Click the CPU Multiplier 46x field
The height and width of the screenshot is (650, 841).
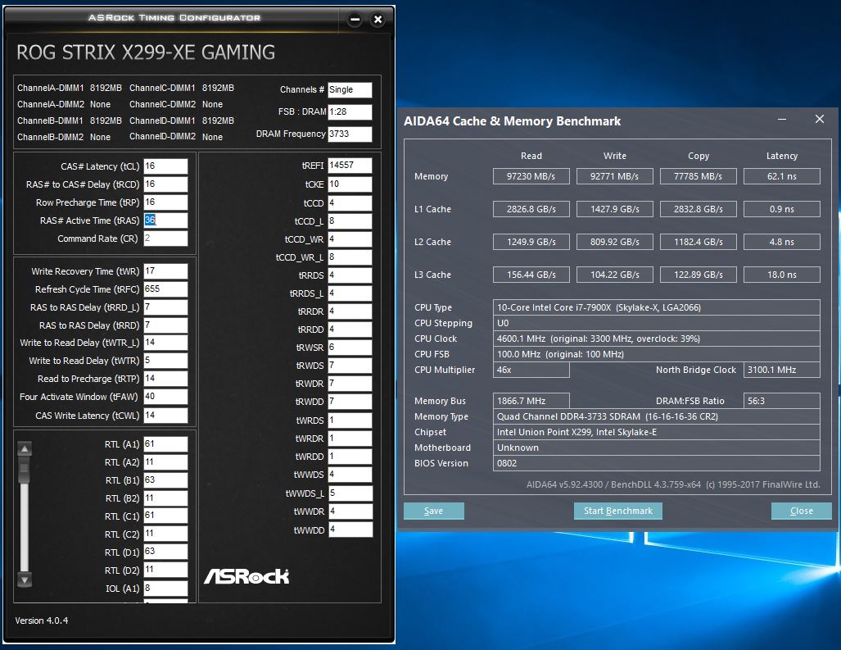pyautogui.click(x=531, y=370)
